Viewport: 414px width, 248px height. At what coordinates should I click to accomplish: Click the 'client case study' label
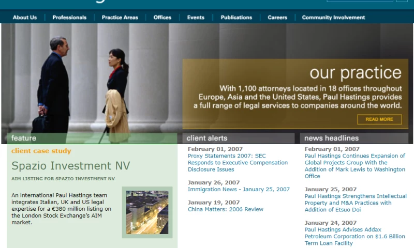click(41, 151)
